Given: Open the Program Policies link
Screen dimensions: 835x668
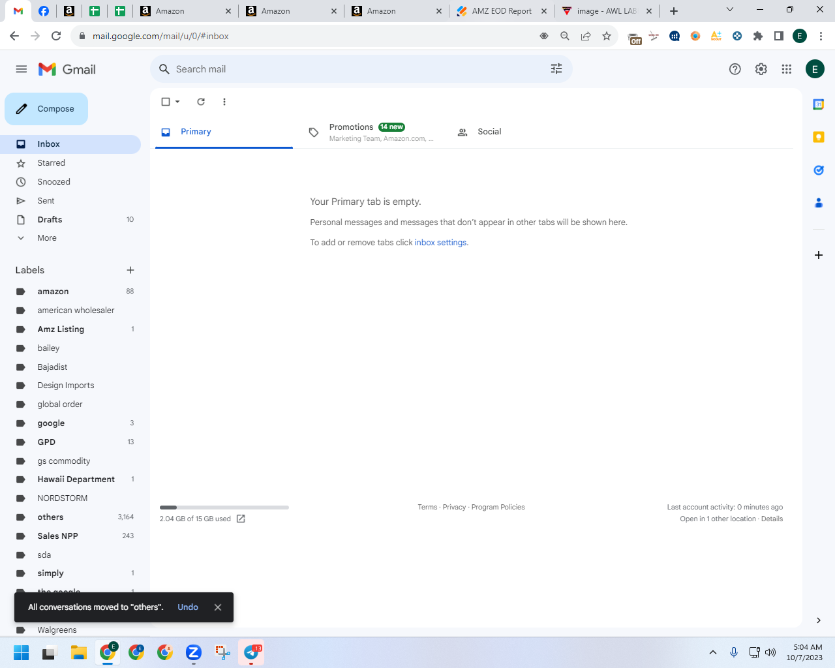Looking at the screenshot, I should 498,507.
